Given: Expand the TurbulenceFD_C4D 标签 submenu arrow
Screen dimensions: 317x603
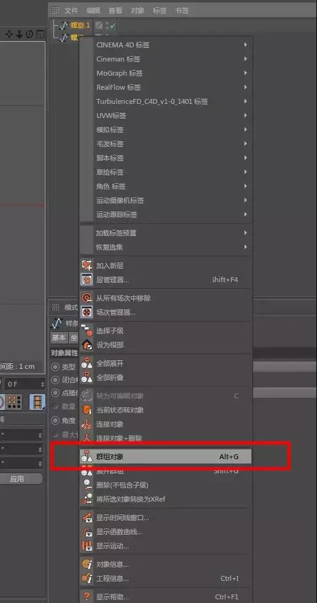Looking at the screenshot, I should point(245,101).
